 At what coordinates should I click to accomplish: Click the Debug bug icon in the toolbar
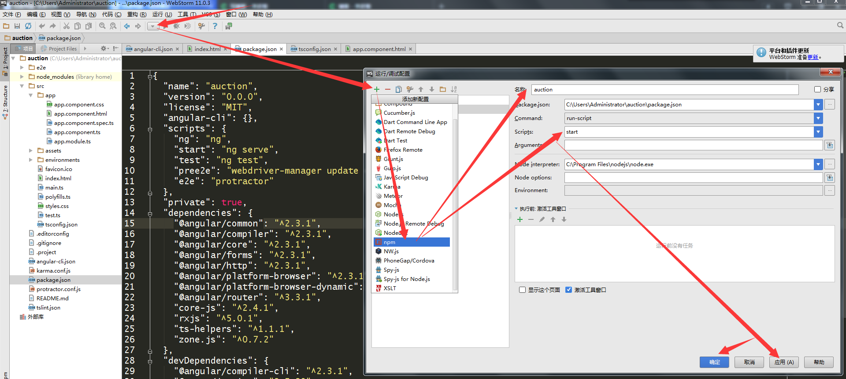(176, 26)
